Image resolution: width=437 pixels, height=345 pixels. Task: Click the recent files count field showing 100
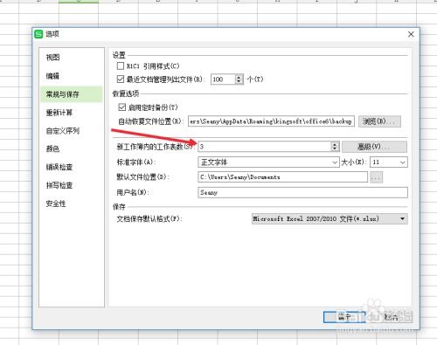[x=223, y=79]
